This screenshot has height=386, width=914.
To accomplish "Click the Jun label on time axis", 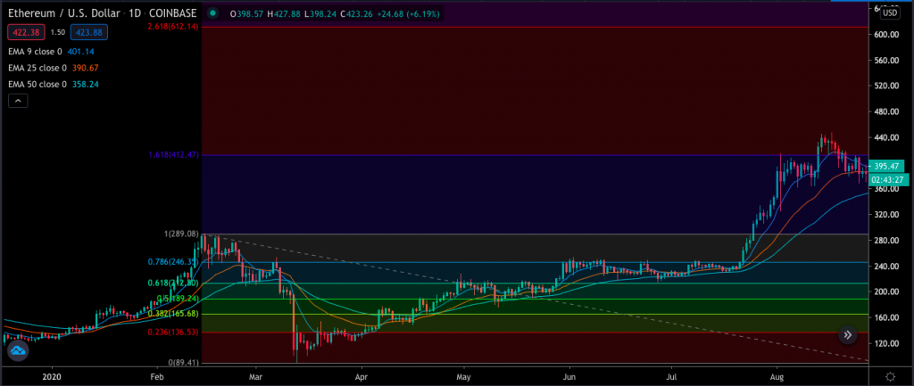I will click(x=568, y=377).
